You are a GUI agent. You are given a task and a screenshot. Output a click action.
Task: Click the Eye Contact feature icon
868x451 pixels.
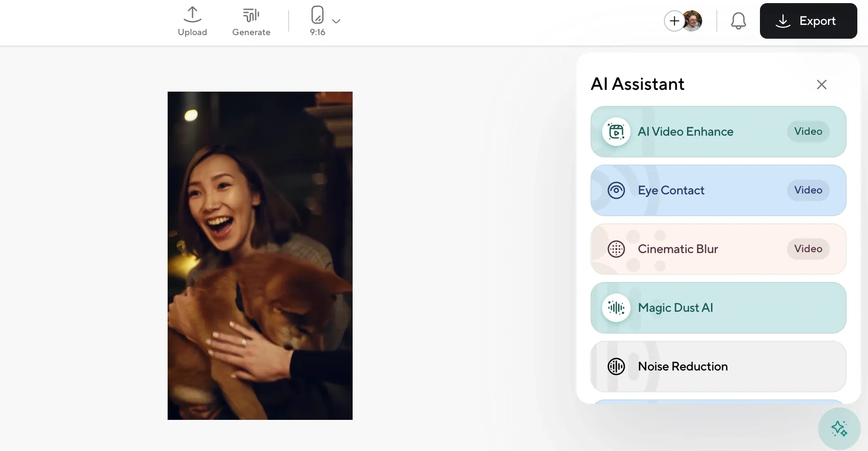(616, 190)
